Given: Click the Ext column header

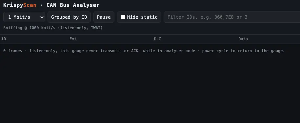Looking at the screenshot, I should 73,39.
